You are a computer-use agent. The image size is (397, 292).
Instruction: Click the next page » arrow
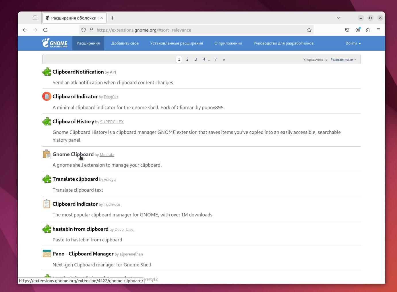224,59
